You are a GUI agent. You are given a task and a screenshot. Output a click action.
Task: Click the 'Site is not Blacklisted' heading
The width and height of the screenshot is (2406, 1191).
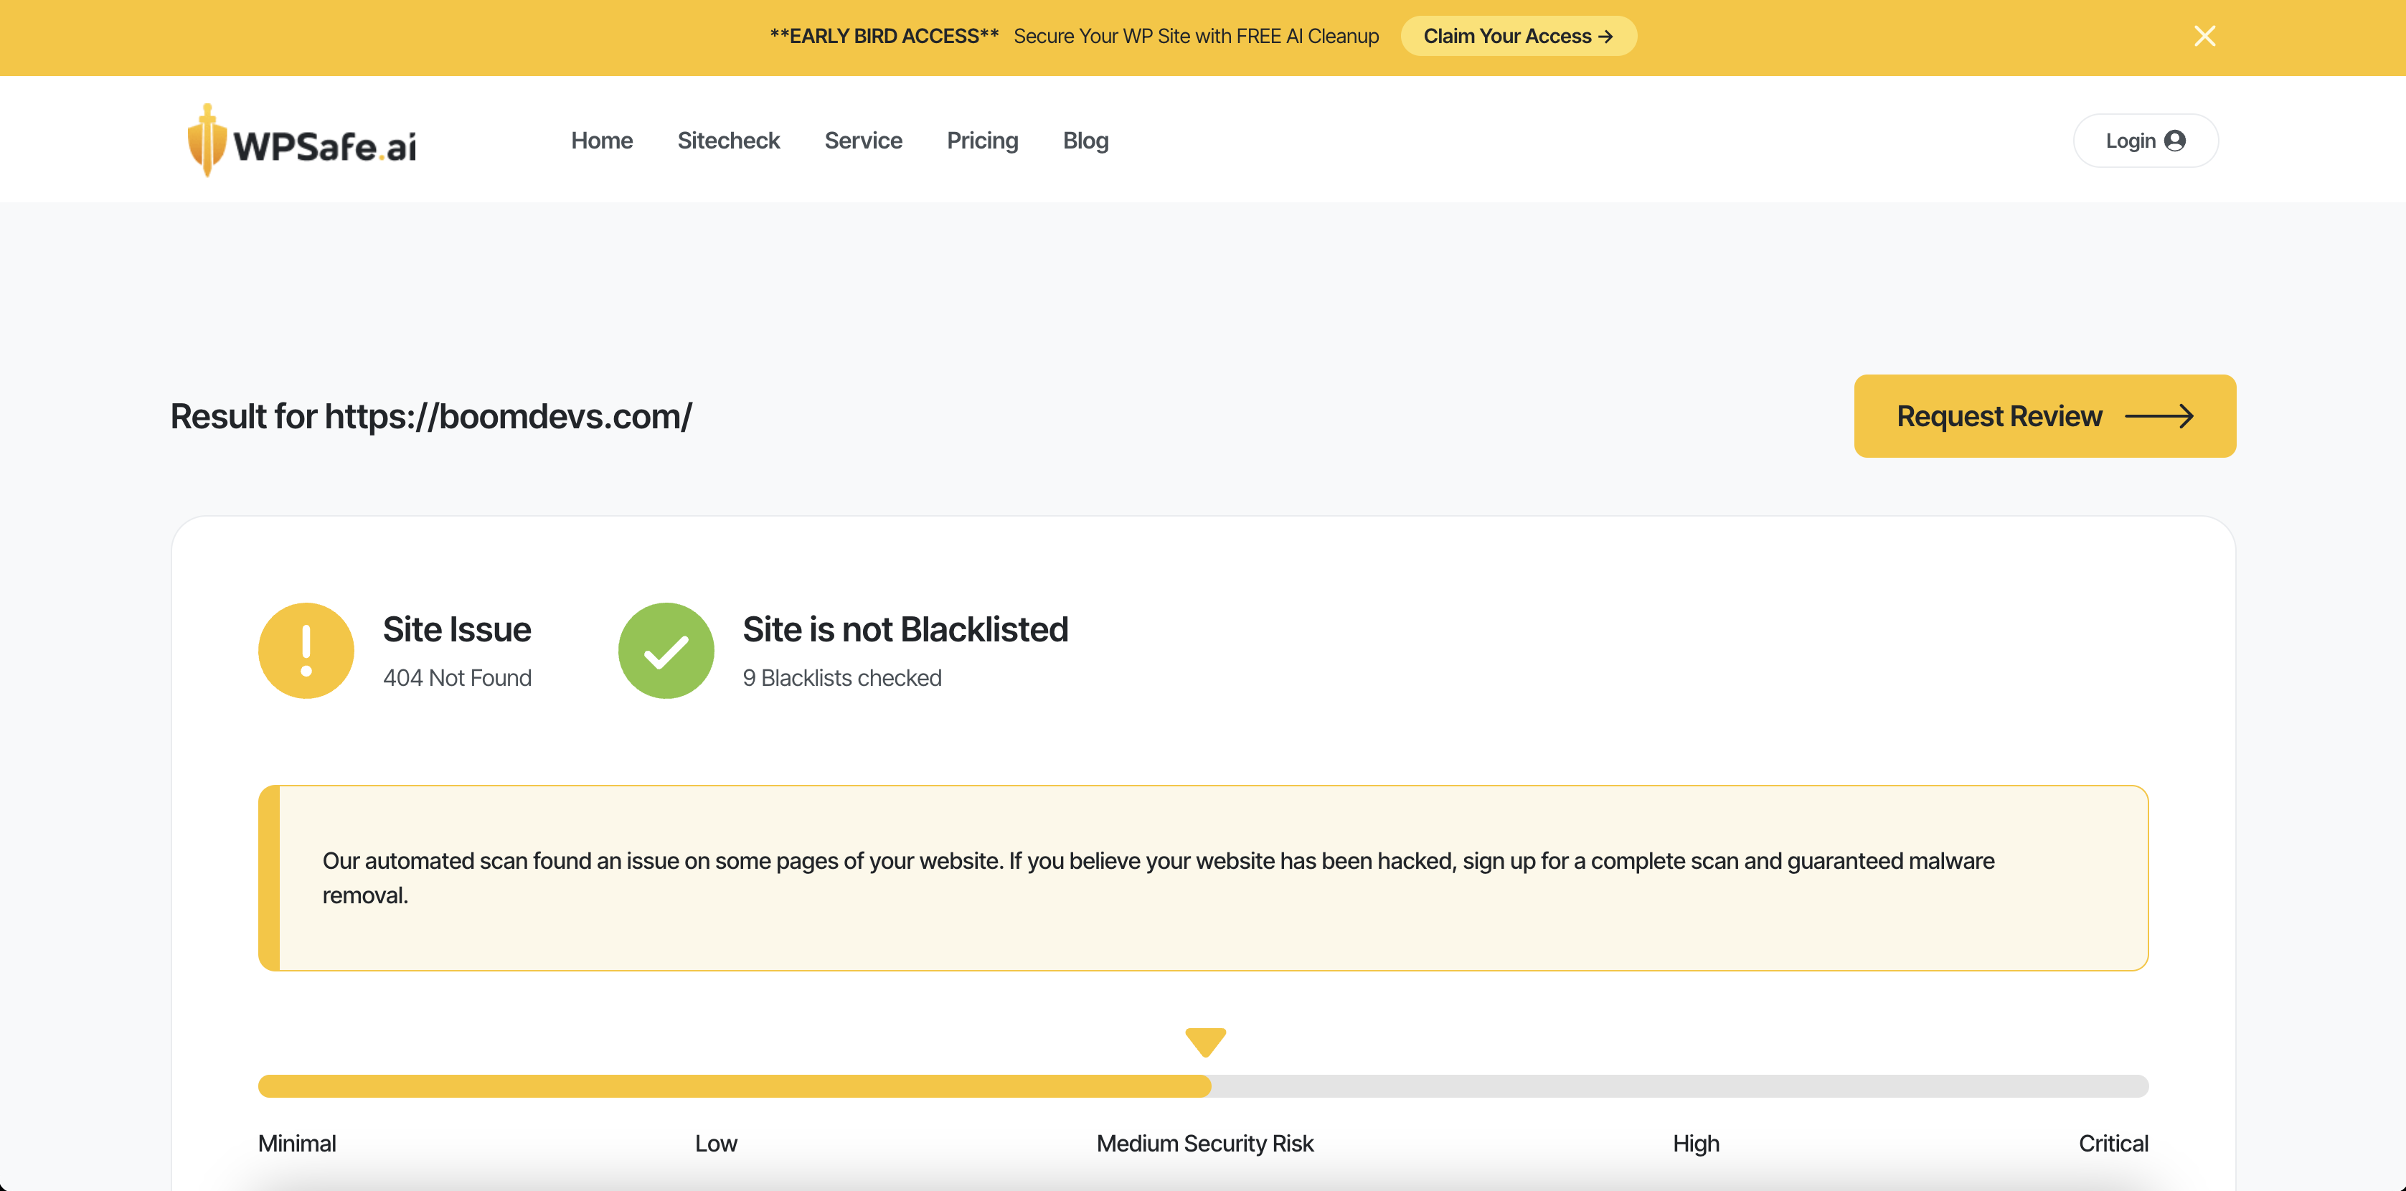click(x=905, y=630)
